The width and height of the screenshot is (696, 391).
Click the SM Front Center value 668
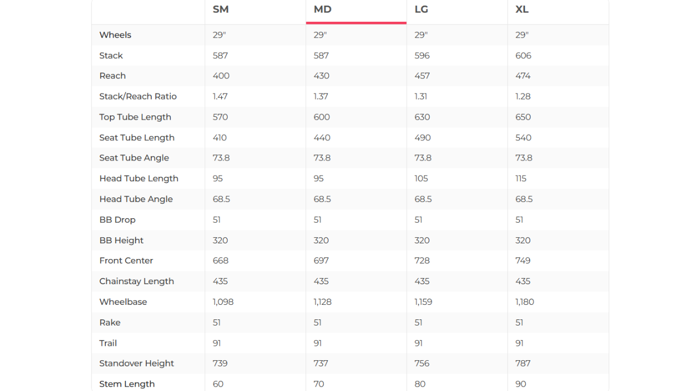[221, 261]
